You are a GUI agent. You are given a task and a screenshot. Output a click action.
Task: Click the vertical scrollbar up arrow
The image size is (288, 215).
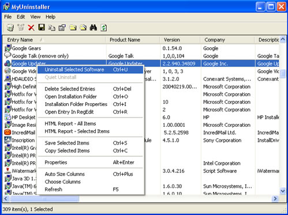[x=283, y=39]
